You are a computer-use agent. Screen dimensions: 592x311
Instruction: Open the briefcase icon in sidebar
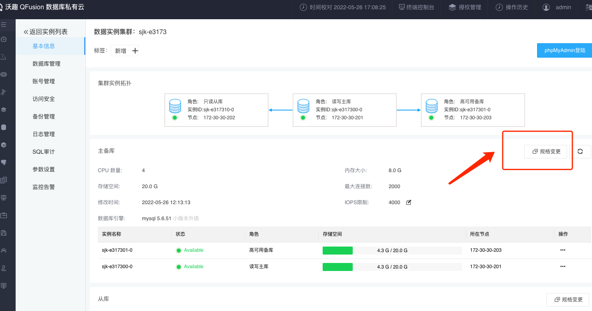coord(4,215)
